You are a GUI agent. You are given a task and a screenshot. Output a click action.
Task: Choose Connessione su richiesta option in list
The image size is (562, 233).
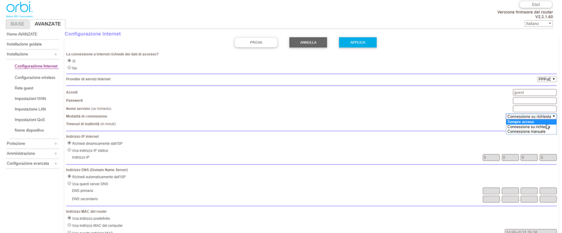pos(531,127)
